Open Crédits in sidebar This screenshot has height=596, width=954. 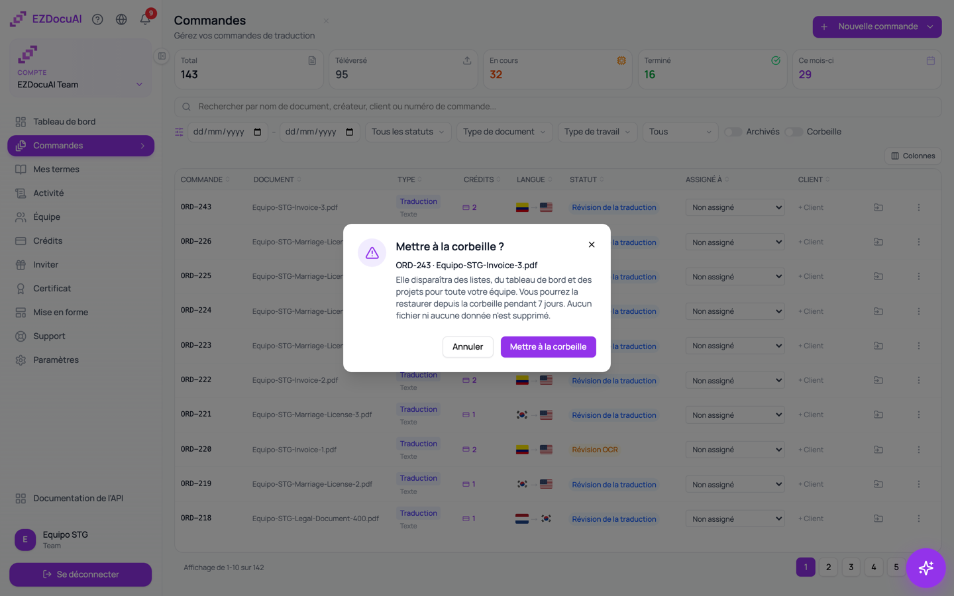tap(81, 241)
